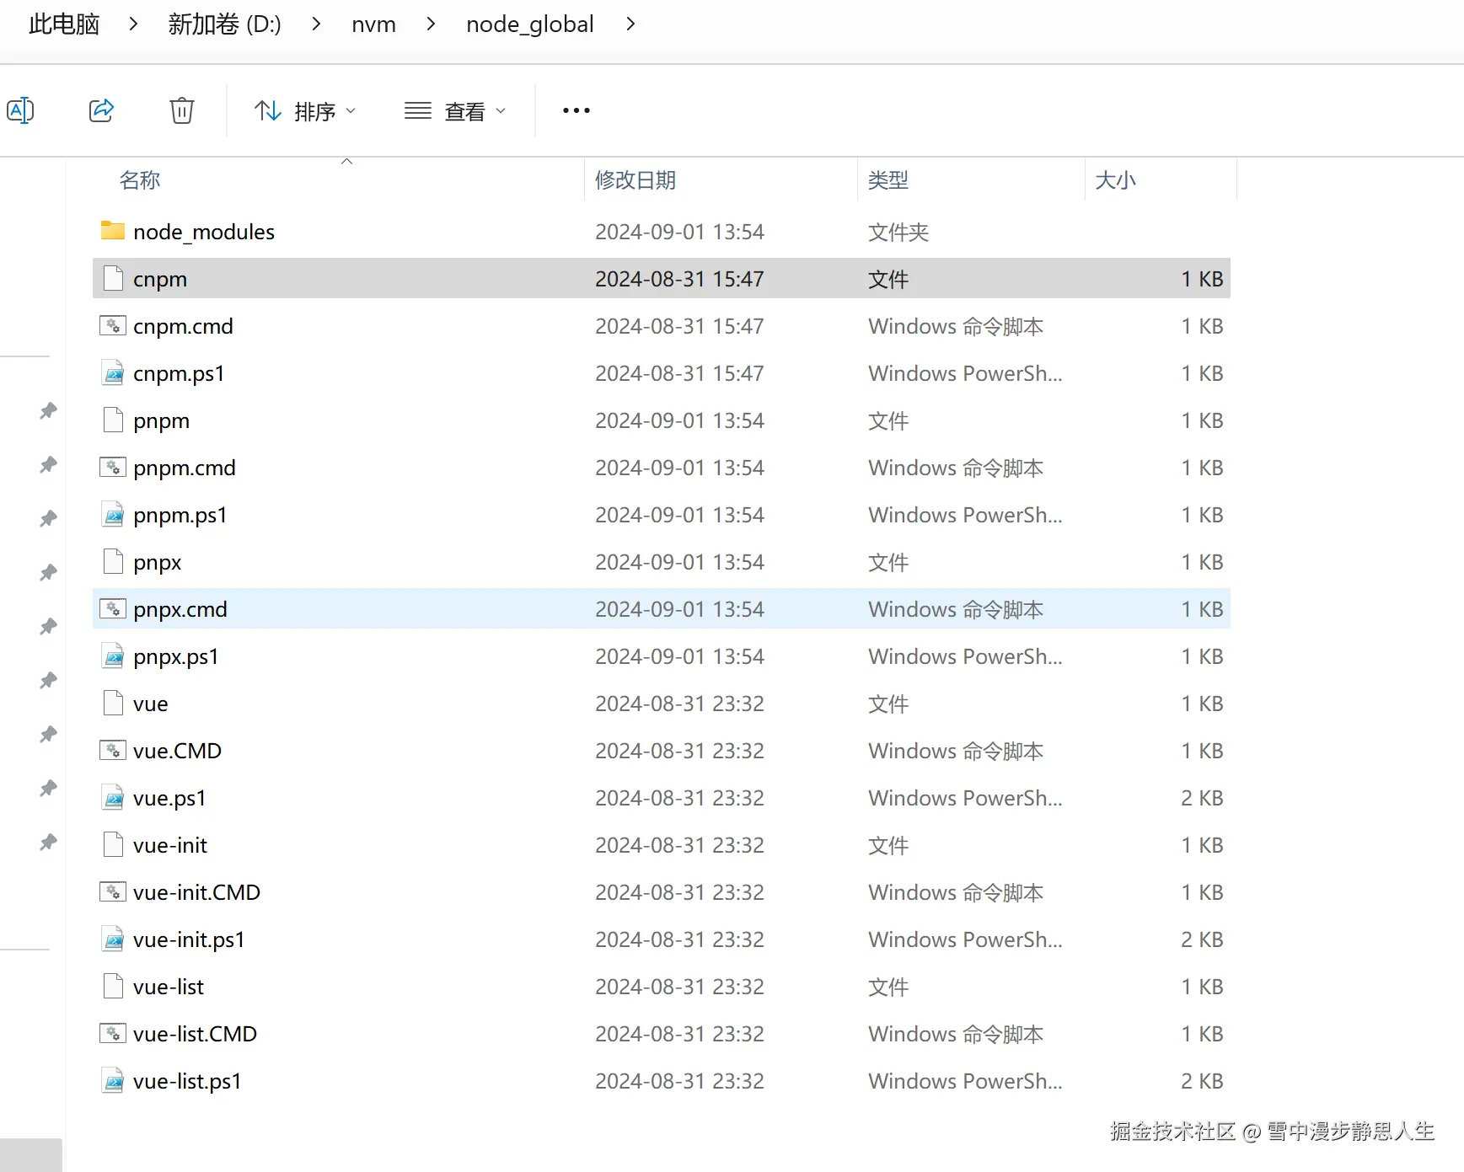This screenshot has height=1172, width=1464.
Task: Select the vue-init.ps1 PowerShell icon
Action: click(x=113, y=939)
